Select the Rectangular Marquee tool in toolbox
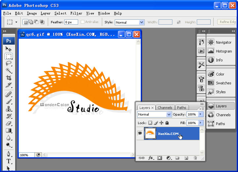 pos(9,56)
